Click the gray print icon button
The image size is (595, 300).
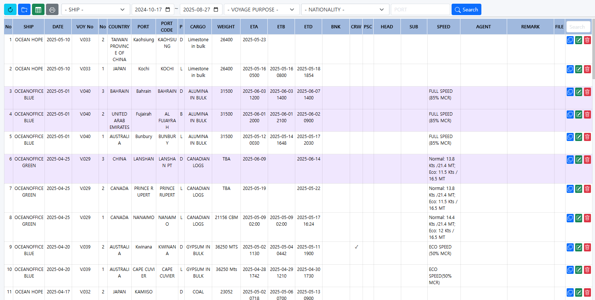coord(52,10)
